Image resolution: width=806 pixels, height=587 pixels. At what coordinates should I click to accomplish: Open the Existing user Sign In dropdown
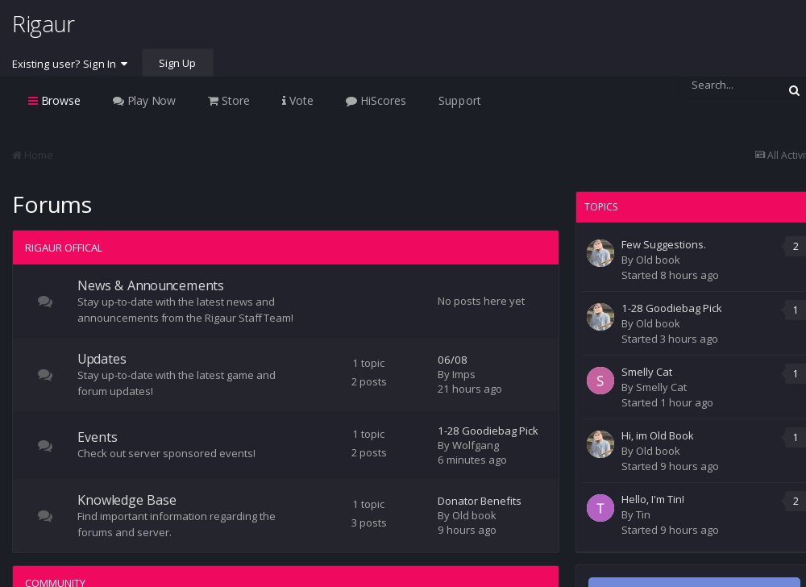[70, 64]
